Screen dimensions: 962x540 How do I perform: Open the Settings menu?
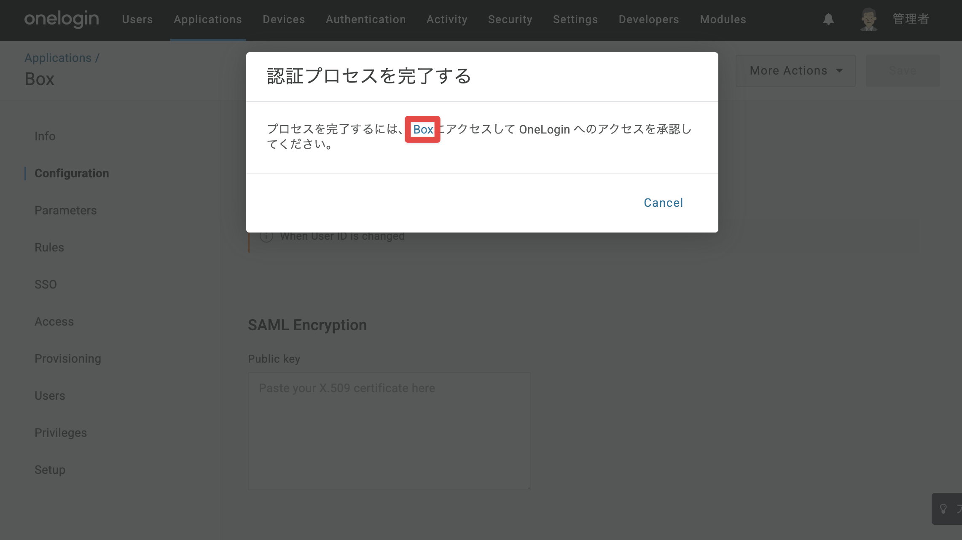(575, 19)
